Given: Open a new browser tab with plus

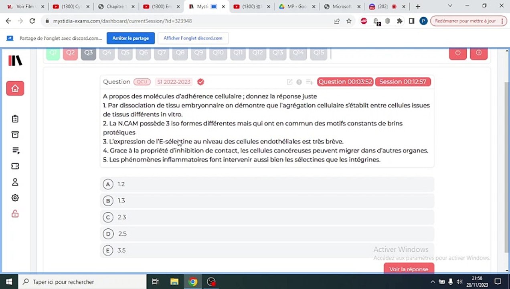Looking at the screenshot, I should point(418,6).
